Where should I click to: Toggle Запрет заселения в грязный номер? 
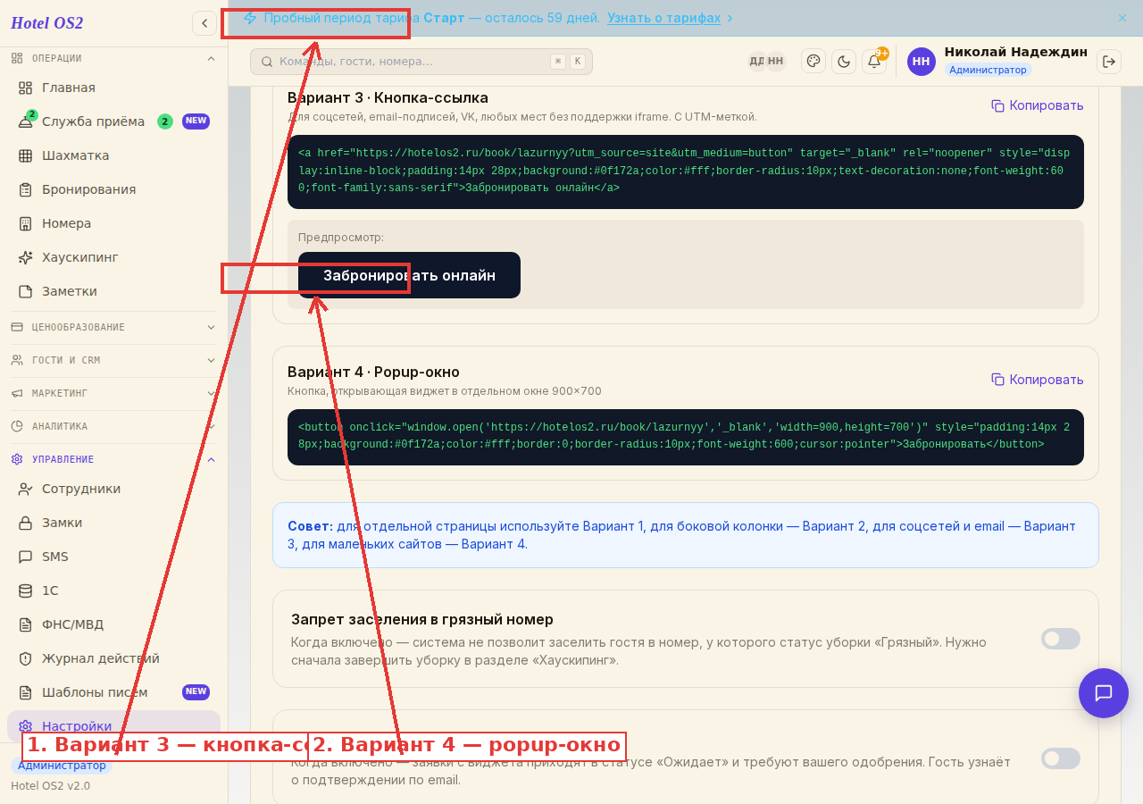tap(1061, 639)
